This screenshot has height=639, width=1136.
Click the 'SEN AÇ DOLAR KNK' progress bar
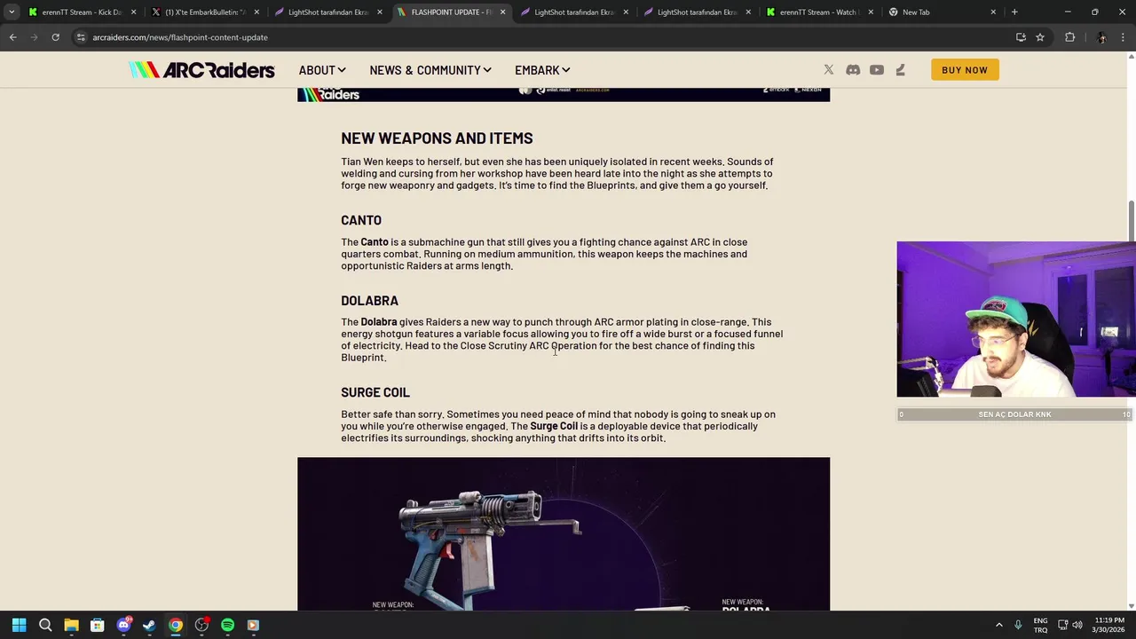coord(1014,414)
